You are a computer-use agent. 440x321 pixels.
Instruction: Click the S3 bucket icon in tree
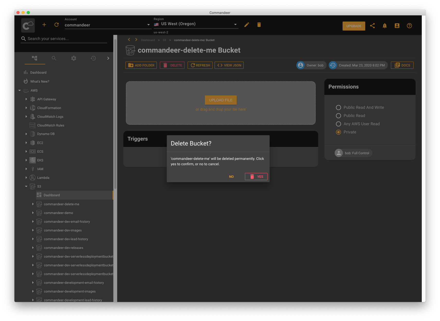tap(32, 186)
